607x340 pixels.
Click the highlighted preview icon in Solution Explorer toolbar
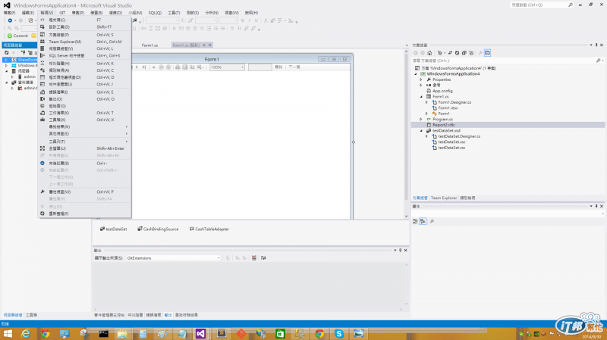(487, 53)
